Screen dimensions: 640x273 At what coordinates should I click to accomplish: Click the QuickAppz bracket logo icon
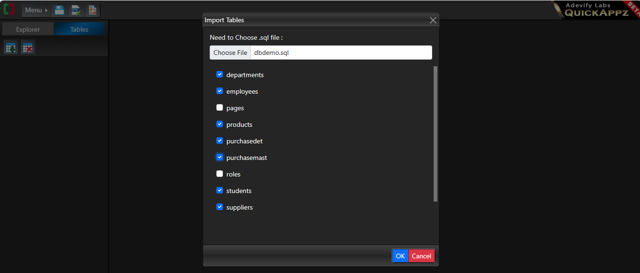[x=9, y=9]
